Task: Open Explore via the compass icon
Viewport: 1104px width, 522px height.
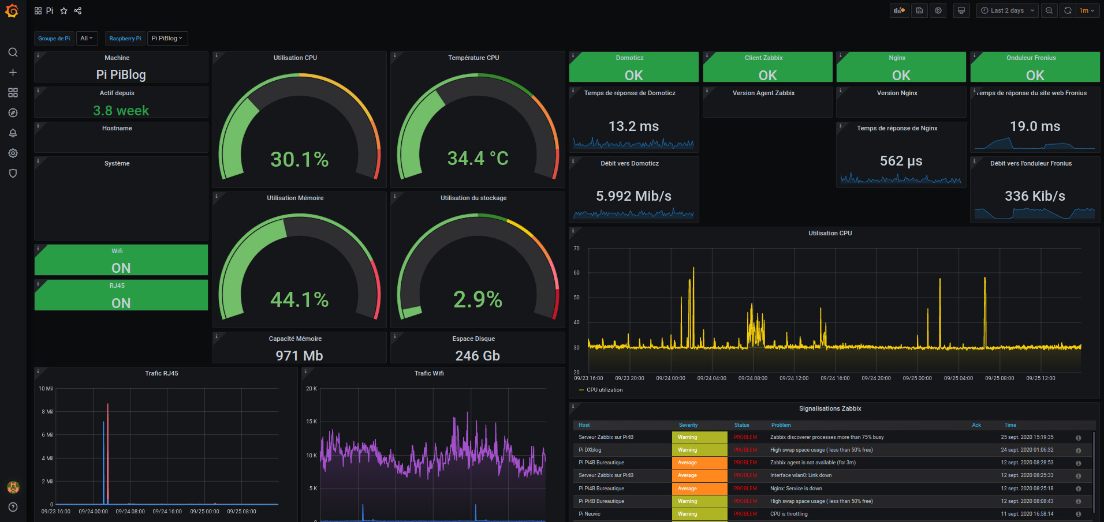Action: pyautogui.click(x=13, y=112)
